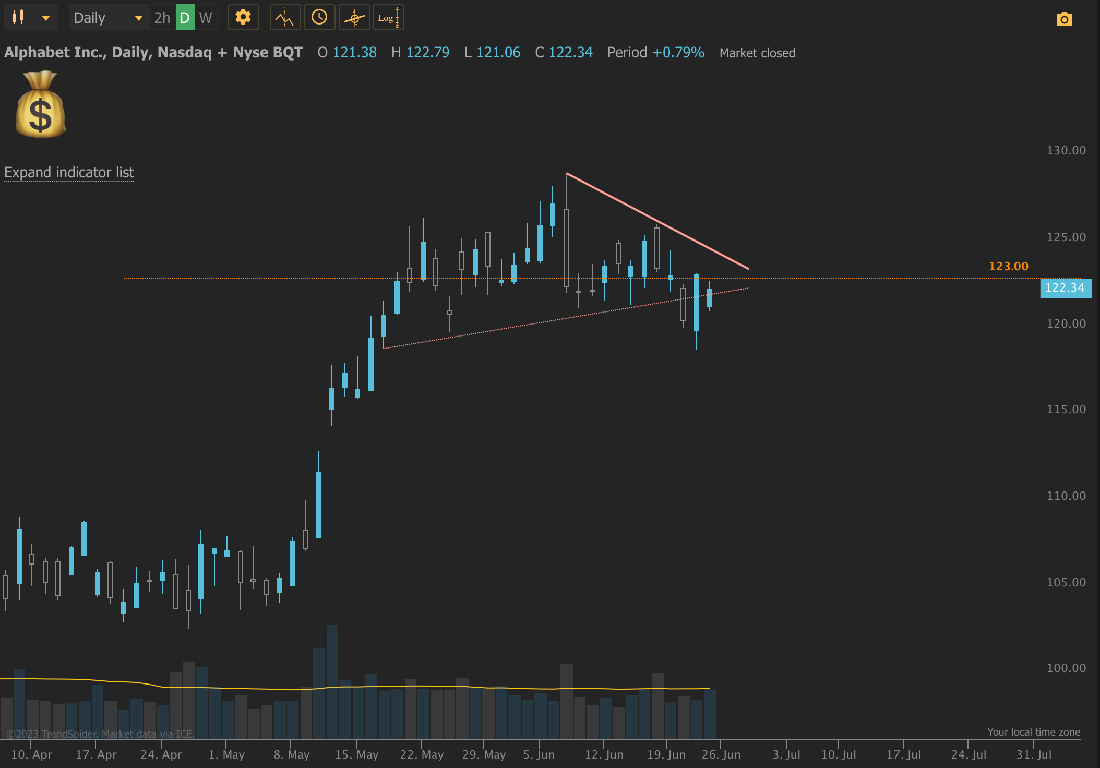
Task: Click the open value 121.38
Action: coord(354,52)
